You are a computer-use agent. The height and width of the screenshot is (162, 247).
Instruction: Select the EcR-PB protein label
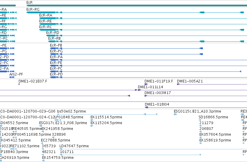point(56,45)
